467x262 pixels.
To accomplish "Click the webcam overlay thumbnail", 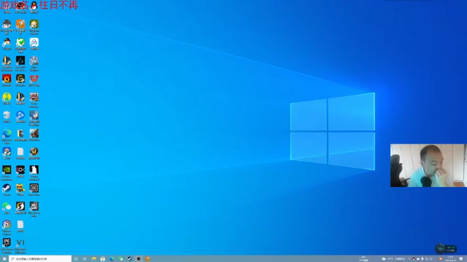I will (428, 165).
